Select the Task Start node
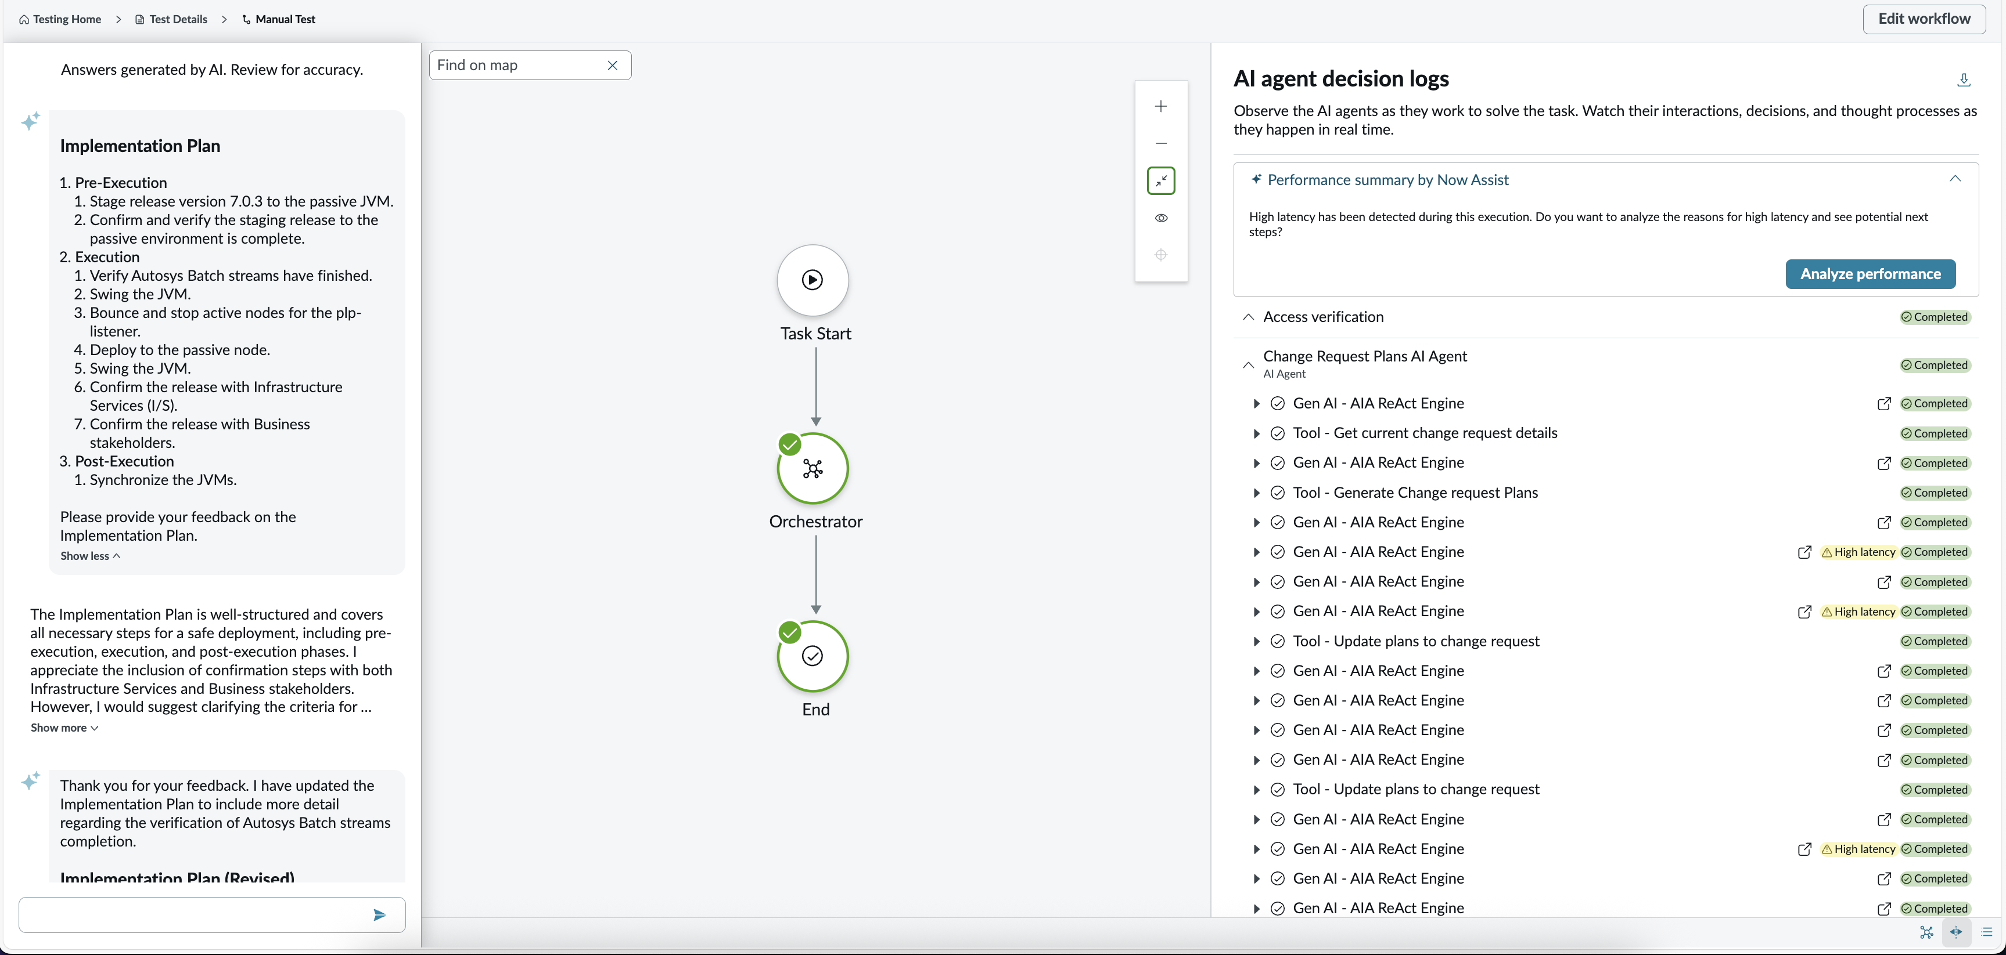Image resolution: width=2006 pixels, height=955 pixels. point(812,280)
